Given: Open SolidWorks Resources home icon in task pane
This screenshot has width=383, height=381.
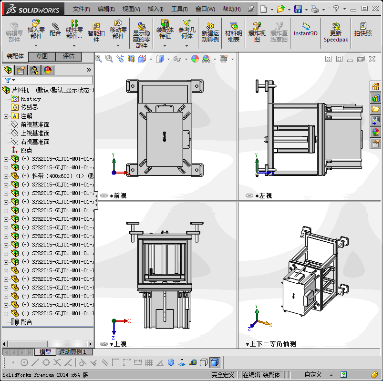Looking at the screenshot, I should 375,86.
